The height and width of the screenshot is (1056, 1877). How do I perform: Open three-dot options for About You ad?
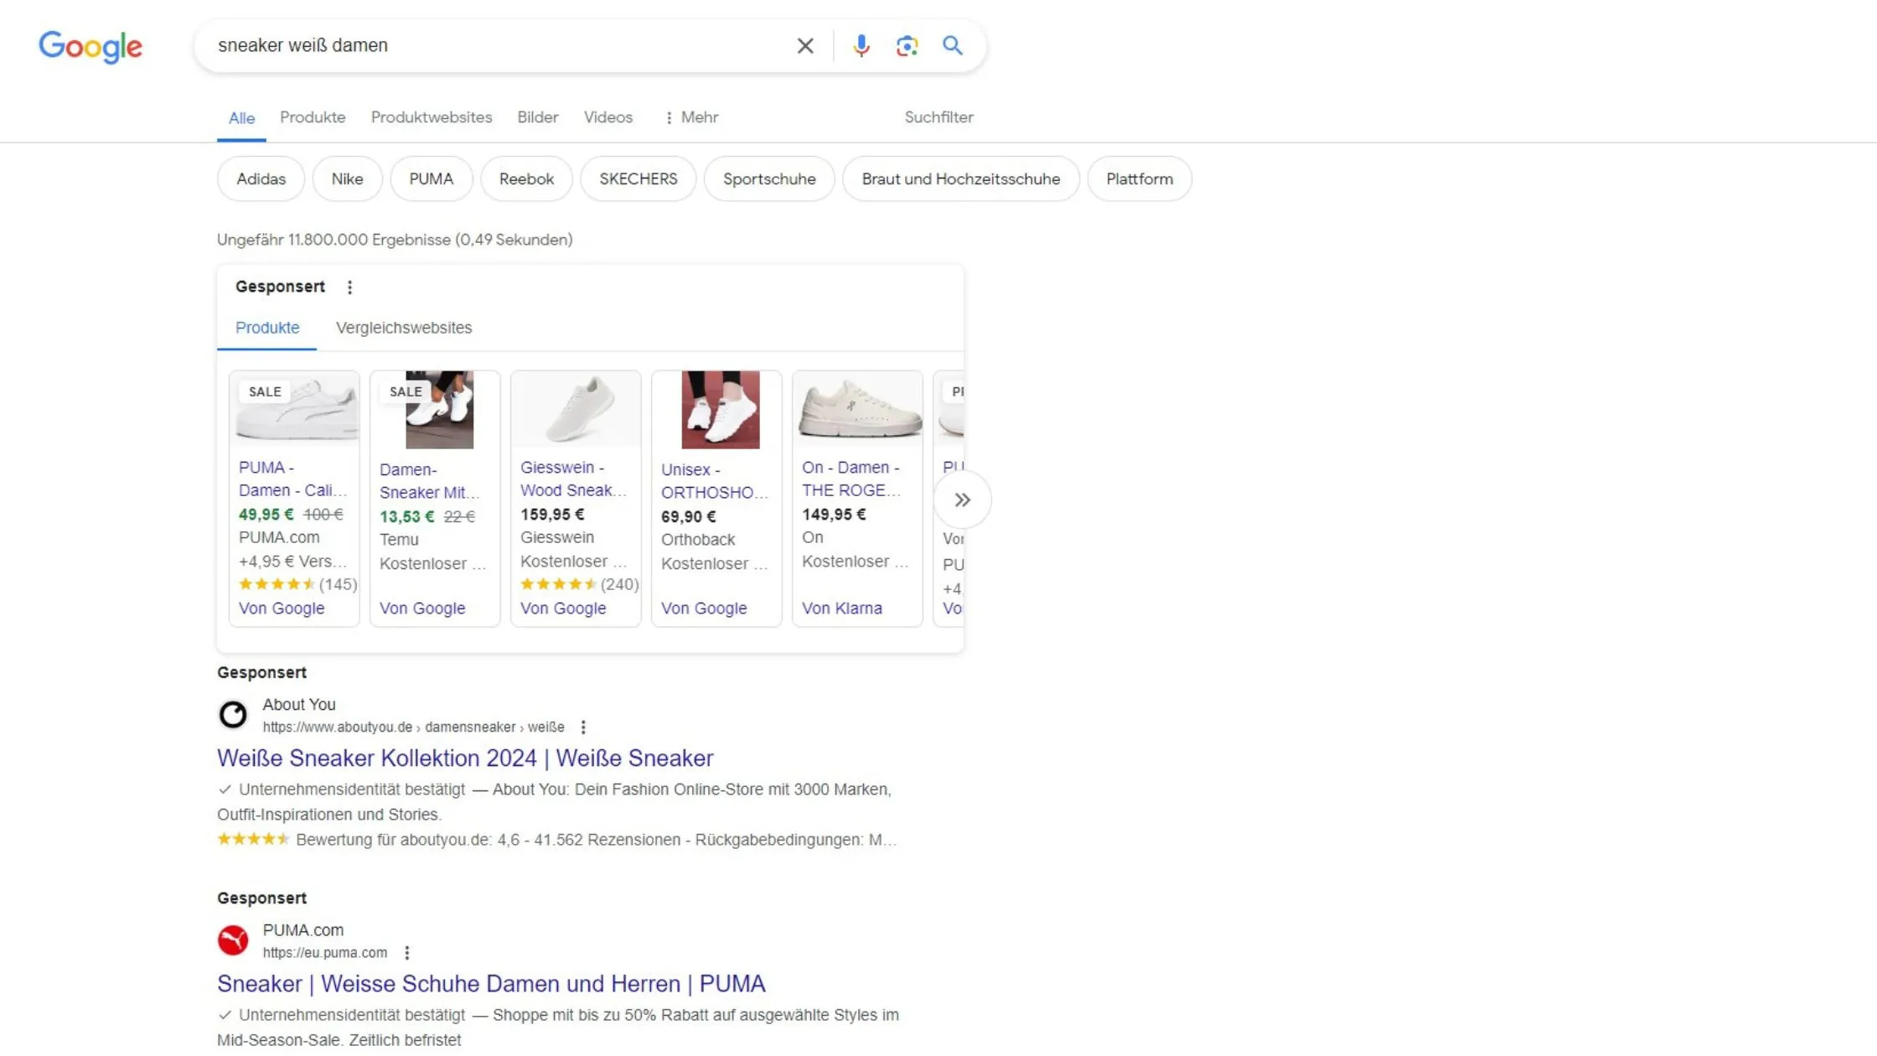(x=583, y=727)
